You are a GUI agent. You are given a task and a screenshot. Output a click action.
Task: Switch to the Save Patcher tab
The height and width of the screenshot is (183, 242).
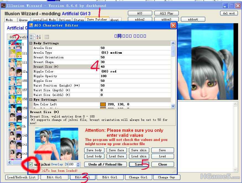(x=97, y=20)
